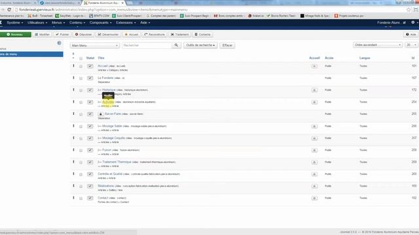
Task: Sort the table by the Titre column header
Action: pos(101,58)
